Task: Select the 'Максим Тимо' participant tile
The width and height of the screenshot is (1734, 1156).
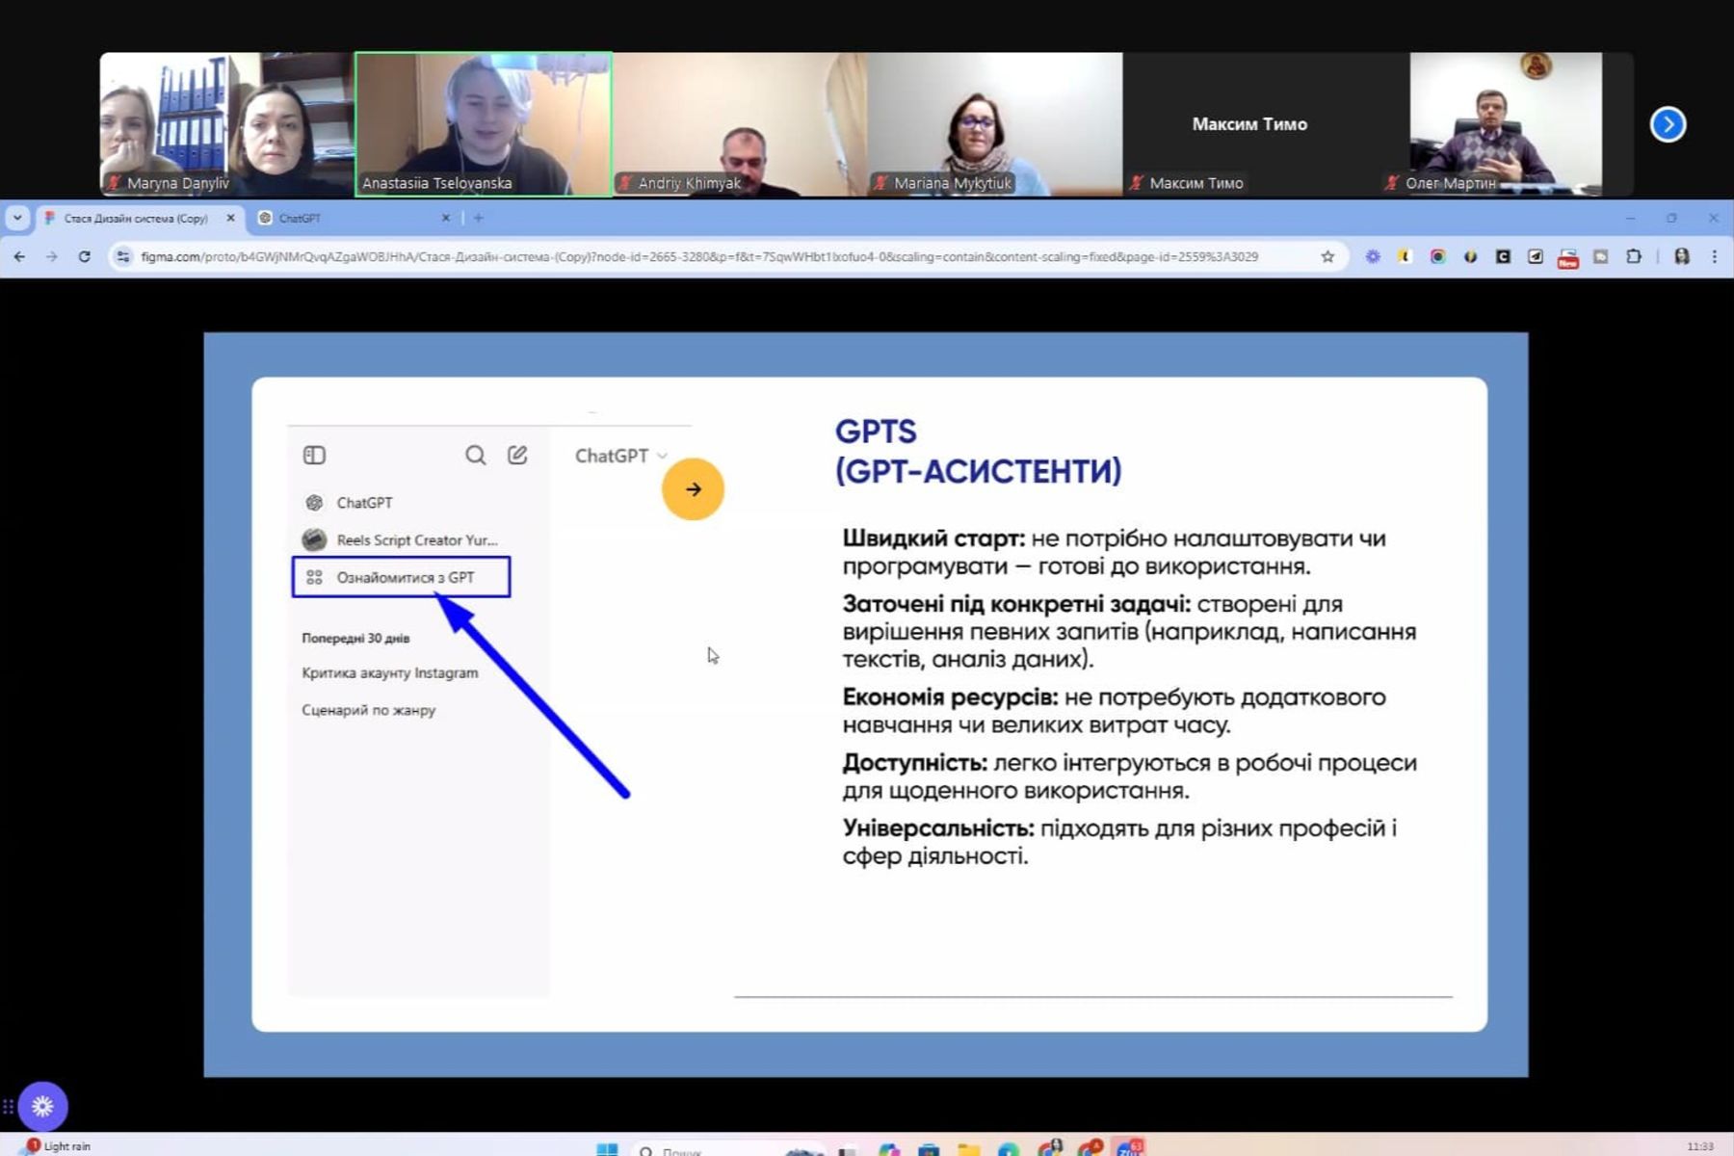Action: click(1250, 124)
